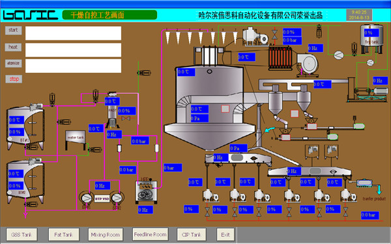Click the Exit button
391x244 pixels.
click(225, 234)
